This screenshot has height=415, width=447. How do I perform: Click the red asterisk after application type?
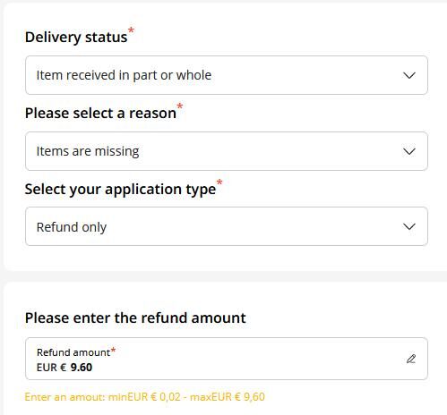219,182
